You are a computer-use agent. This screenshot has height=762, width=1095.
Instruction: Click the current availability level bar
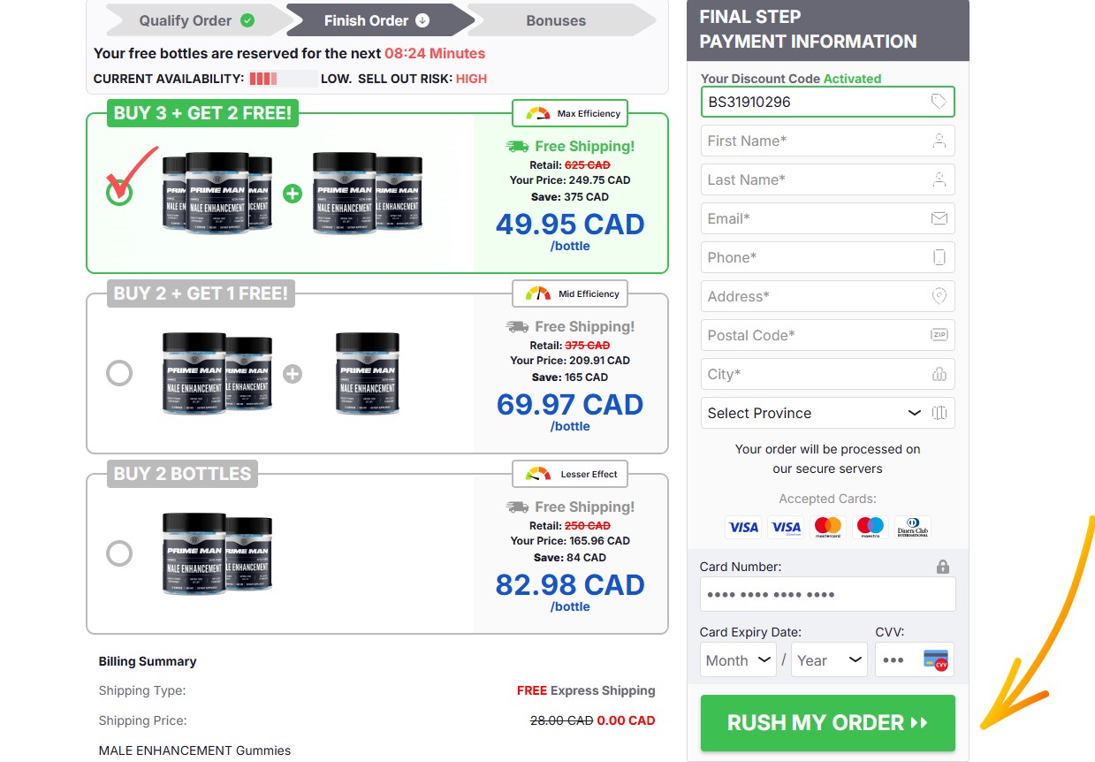pyautogui.click(x=283, y=79)
